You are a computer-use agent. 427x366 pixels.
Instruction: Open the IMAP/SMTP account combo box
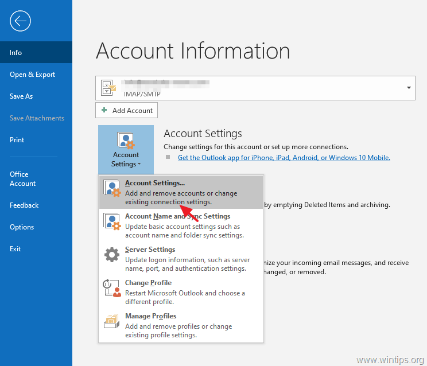point(255,88)
